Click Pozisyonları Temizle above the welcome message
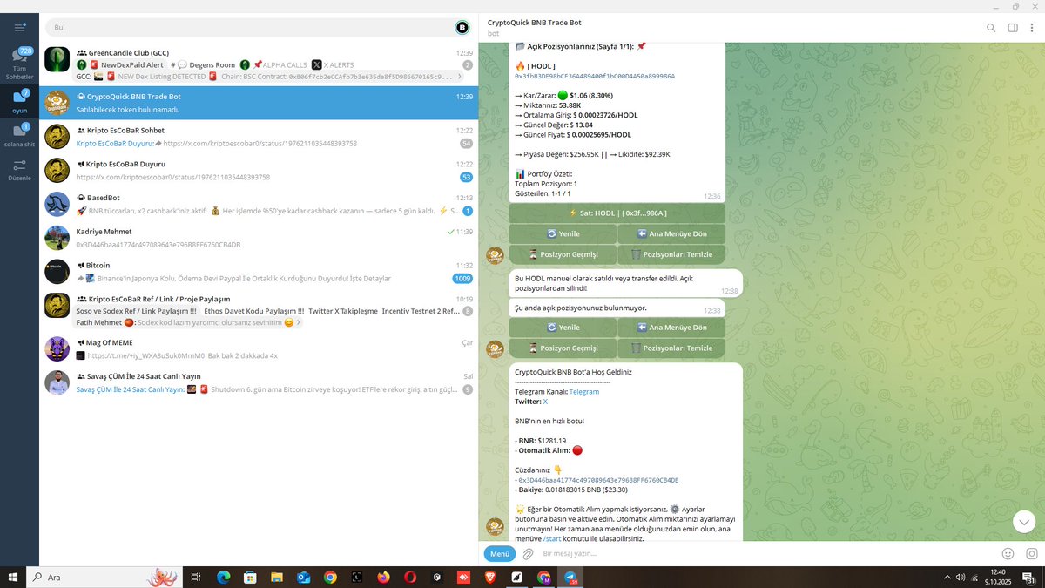 point(671,348)
